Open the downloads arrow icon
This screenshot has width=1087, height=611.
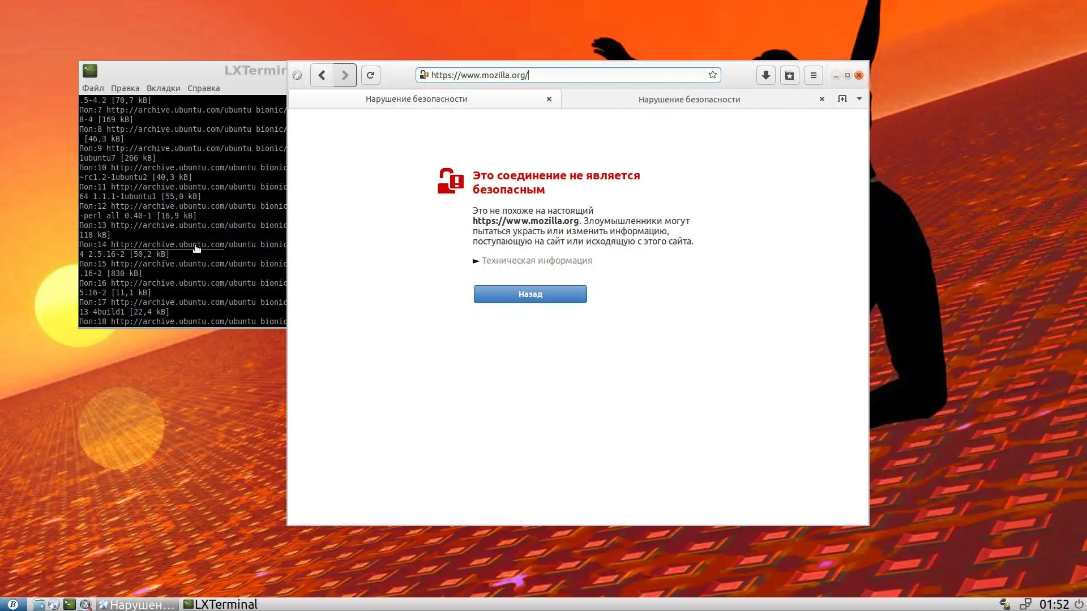765,75
